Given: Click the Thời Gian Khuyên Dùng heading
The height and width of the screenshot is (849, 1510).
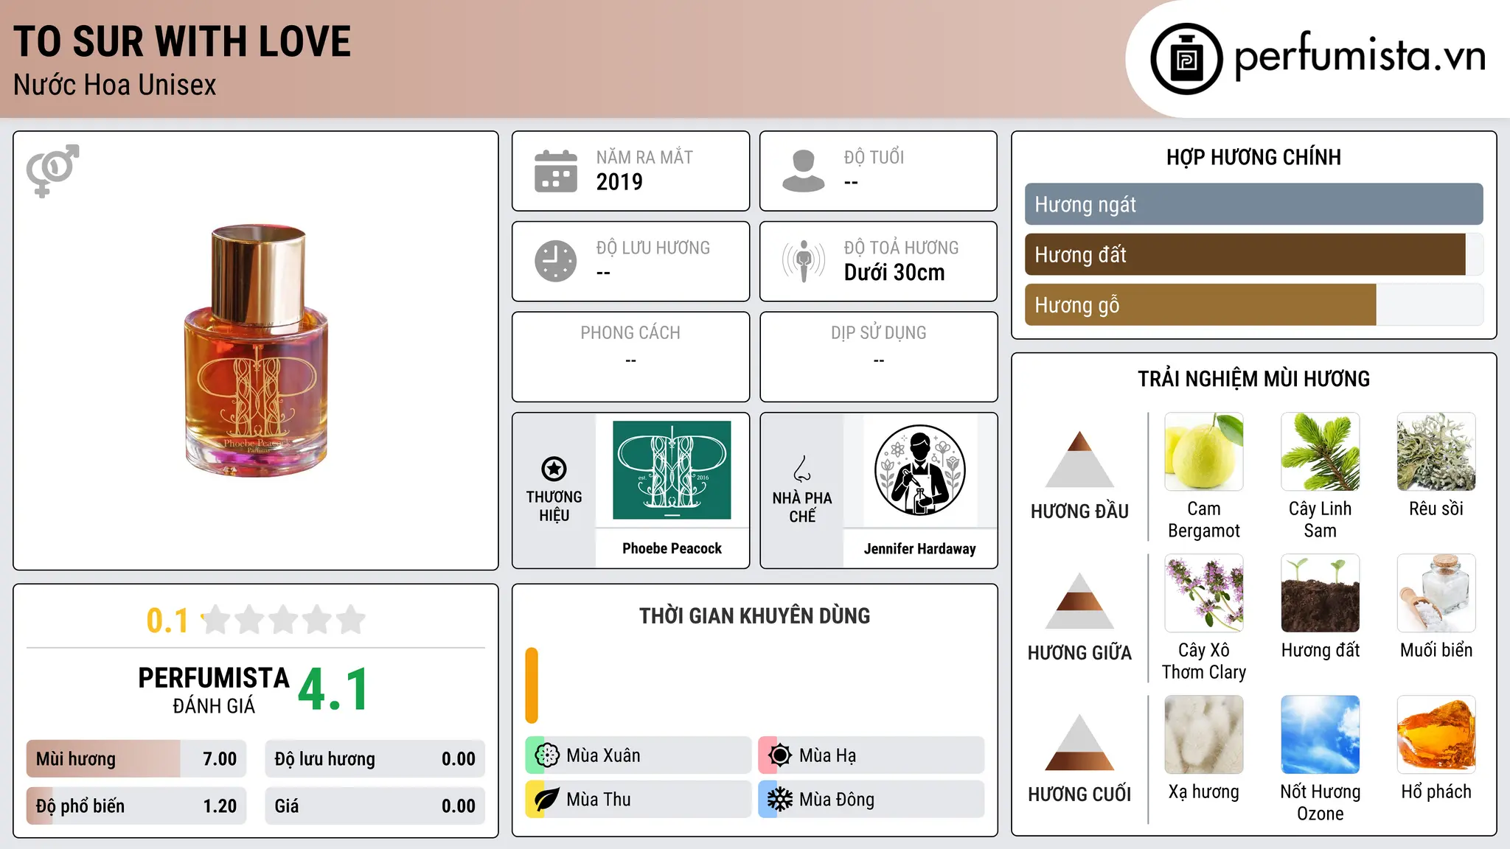Looking at the screenshot, I should point(755,615).
